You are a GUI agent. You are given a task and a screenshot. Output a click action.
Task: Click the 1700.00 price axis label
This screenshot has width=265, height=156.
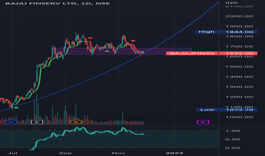coord(239,47)
